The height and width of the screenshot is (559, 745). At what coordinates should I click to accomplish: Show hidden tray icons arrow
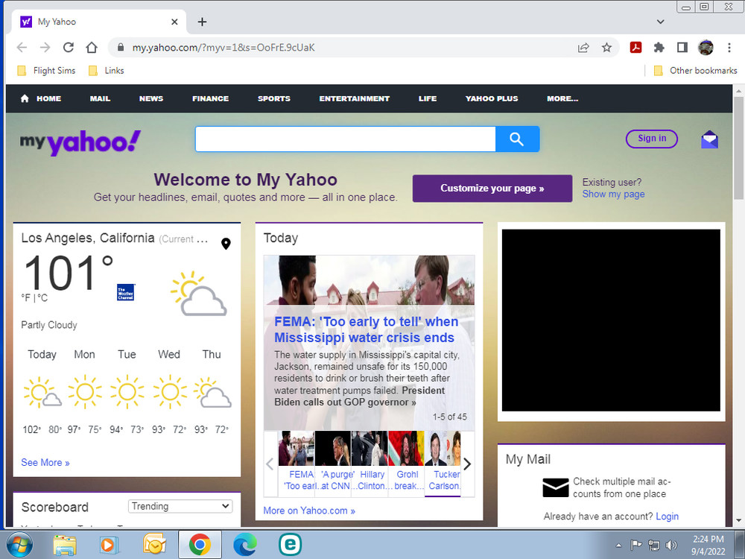pyautogui.click(x=618, y=546)
